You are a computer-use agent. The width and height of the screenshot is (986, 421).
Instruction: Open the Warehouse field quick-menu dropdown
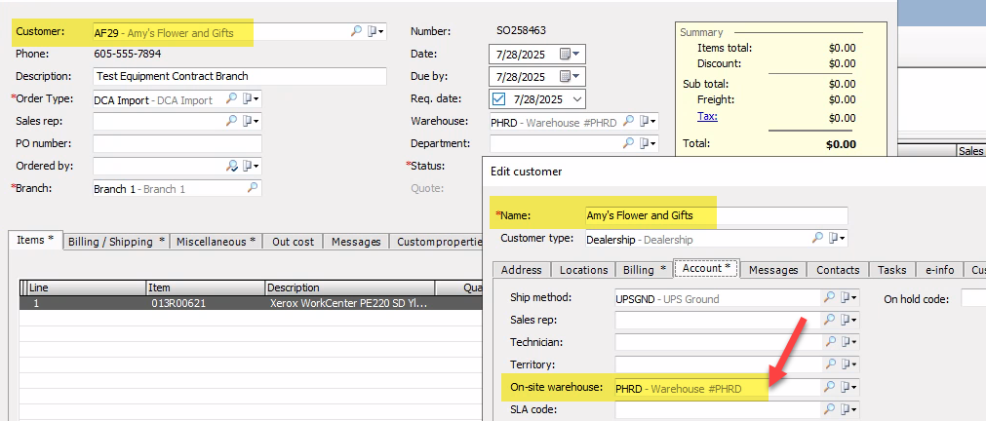tap(649, 121)
